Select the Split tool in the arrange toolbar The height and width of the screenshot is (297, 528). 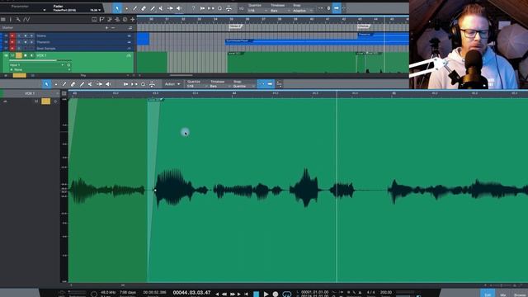coord(135,8)
